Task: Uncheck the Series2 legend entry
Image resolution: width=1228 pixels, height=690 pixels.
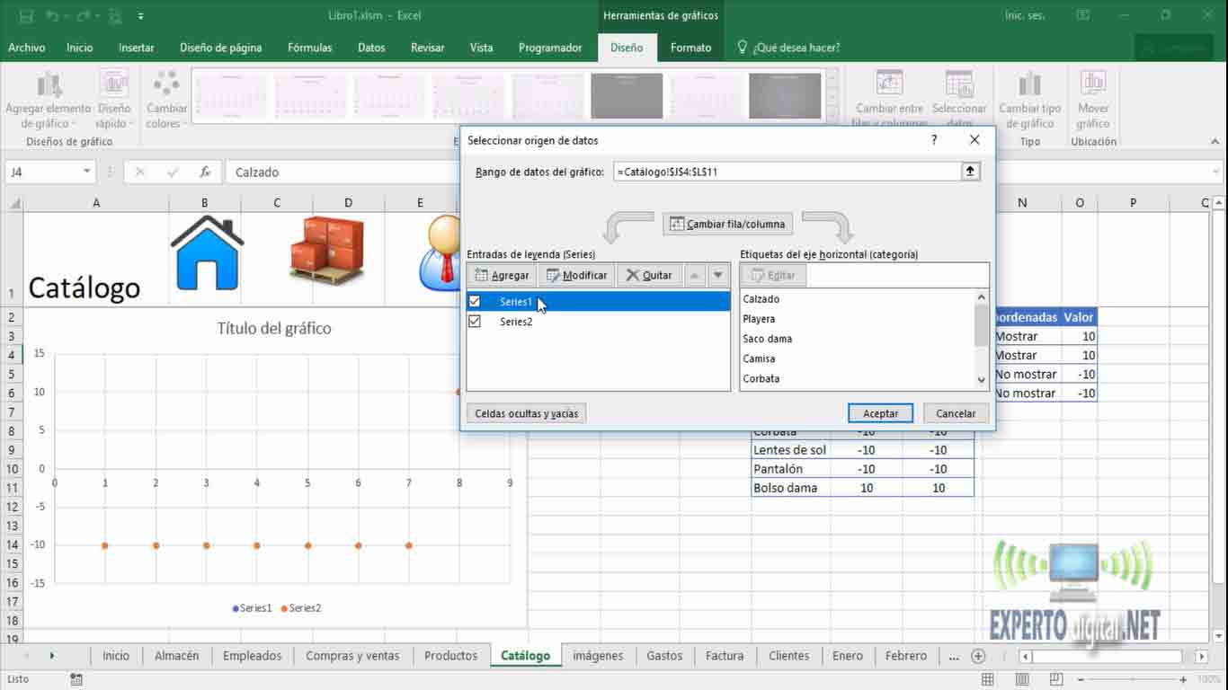Action: tap(475, 321)
